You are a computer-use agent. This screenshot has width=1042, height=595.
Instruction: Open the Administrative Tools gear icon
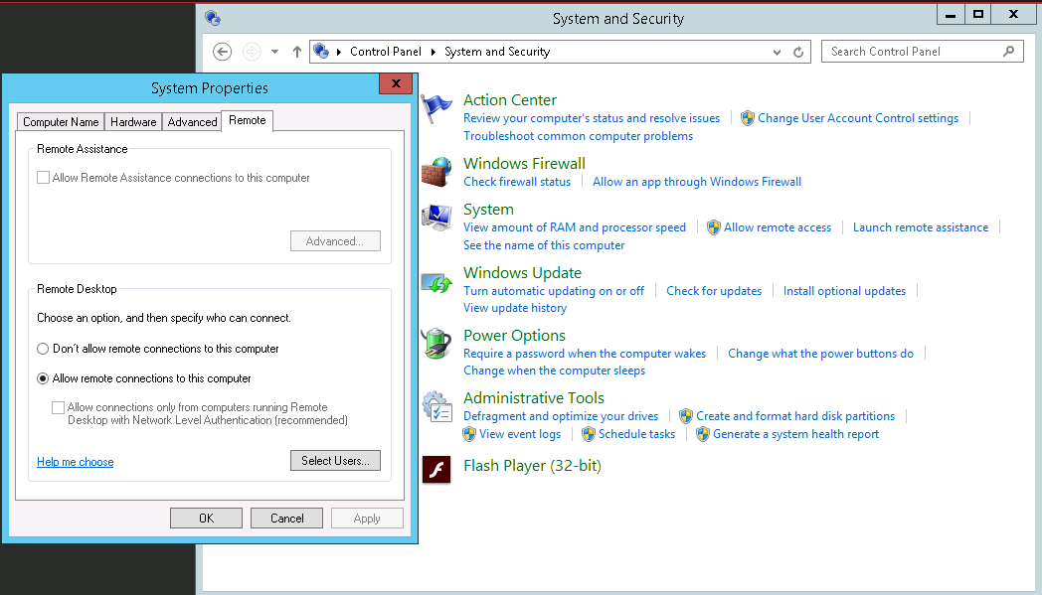(435, 406)
